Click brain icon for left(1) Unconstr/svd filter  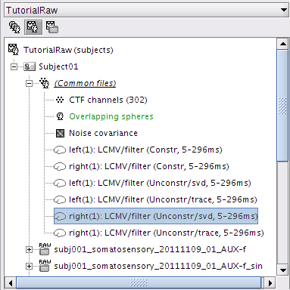click(60, 183)
